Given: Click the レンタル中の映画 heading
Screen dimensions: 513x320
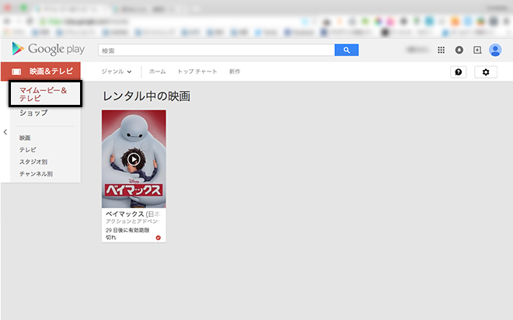Looking at the screenshot, I should pyautogui.click(x=146, y=96).
